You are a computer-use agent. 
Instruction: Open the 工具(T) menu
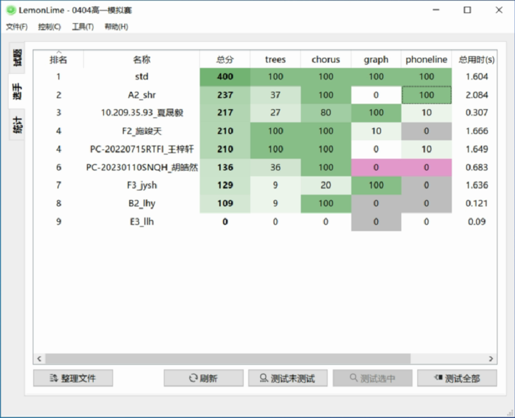click(x=82, y=27)
